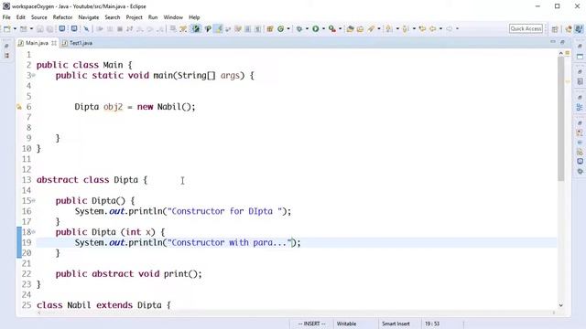Viewport: 586px width, 329px height.
Task: Open the Navigate menu
Action: click(x=89, y=17)
